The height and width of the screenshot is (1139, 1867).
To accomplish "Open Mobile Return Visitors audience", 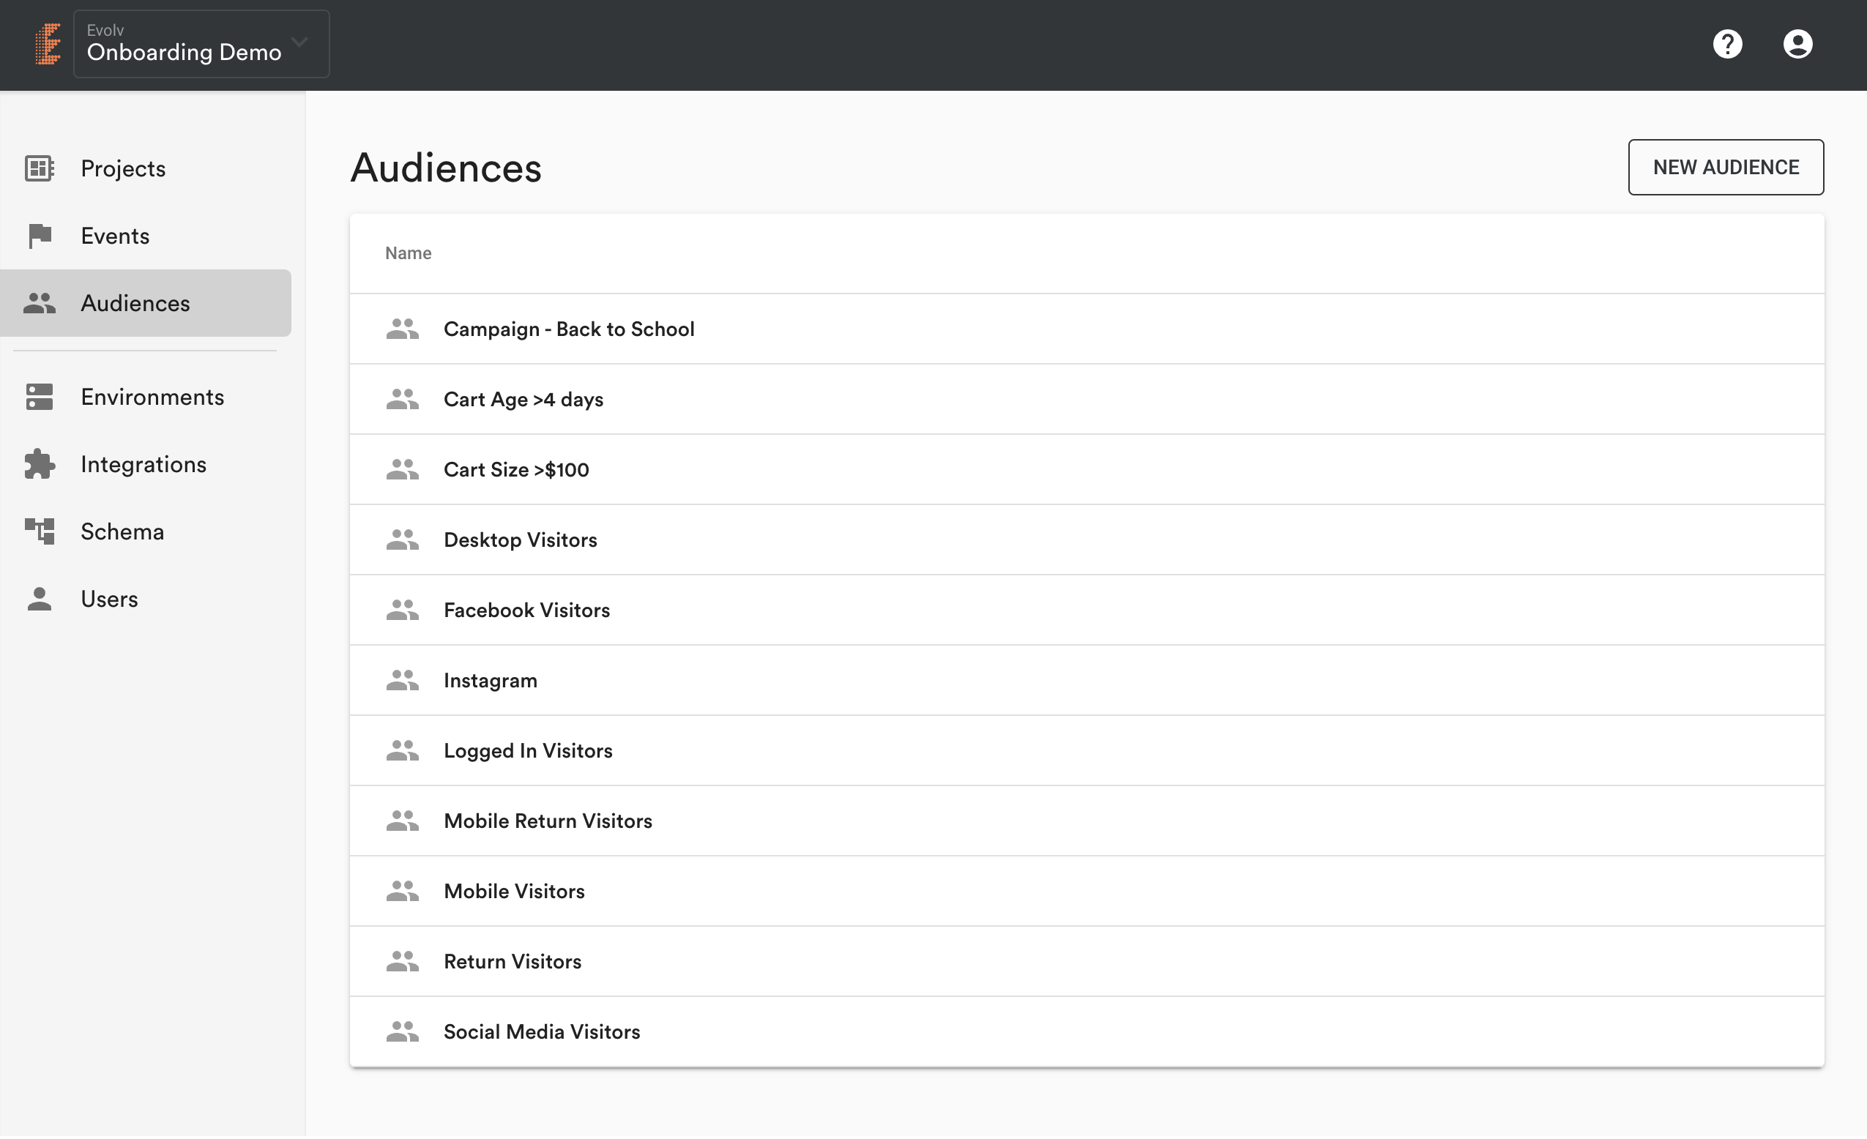I will (548, 823).
